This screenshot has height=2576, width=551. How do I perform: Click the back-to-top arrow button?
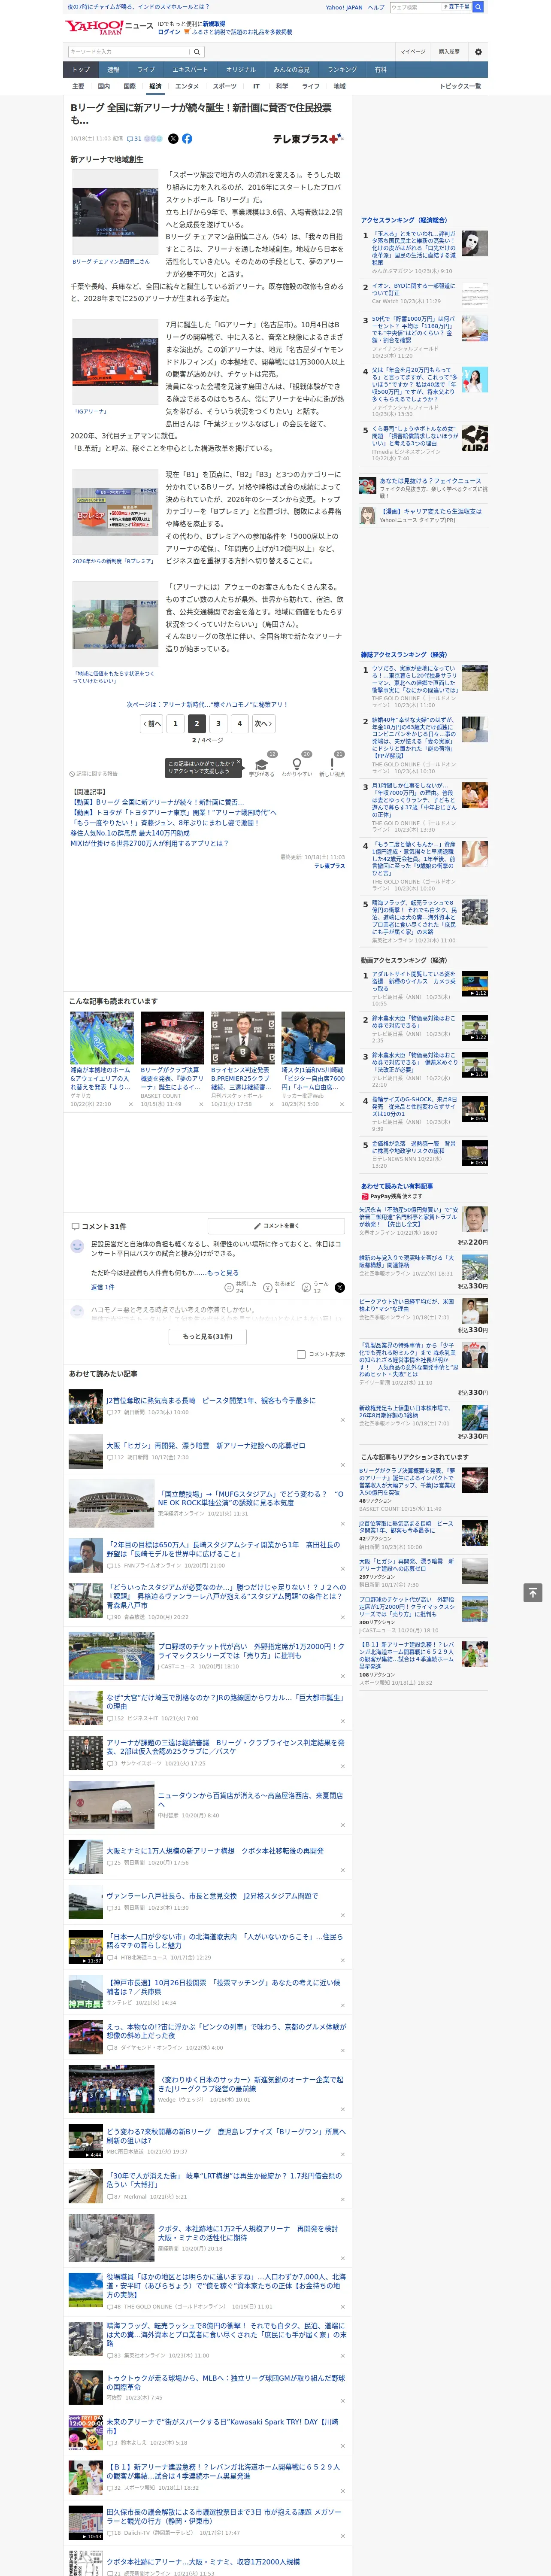(x=533, y=1592)
